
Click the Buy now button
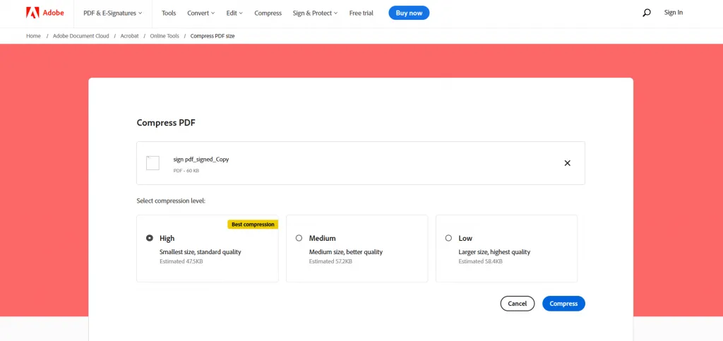click(x=409, y=13)
